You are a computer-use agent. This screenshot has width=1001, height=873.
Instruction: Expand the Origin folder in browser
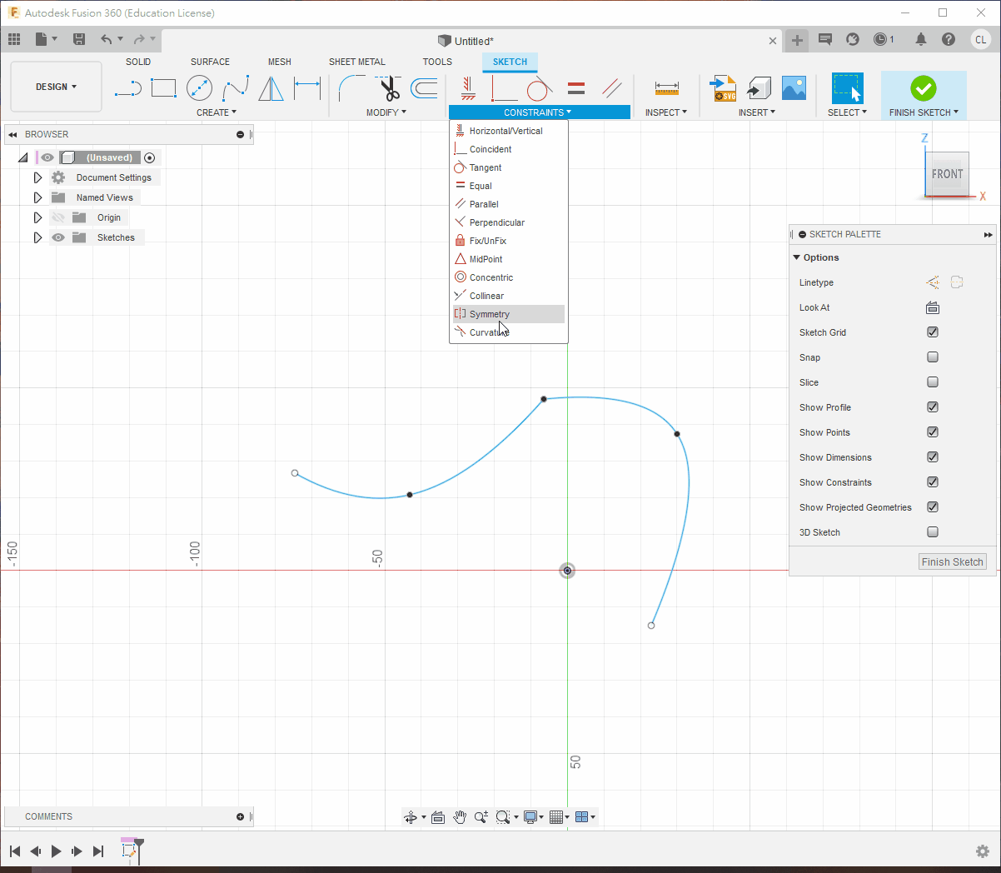click(x=37, y=217)
